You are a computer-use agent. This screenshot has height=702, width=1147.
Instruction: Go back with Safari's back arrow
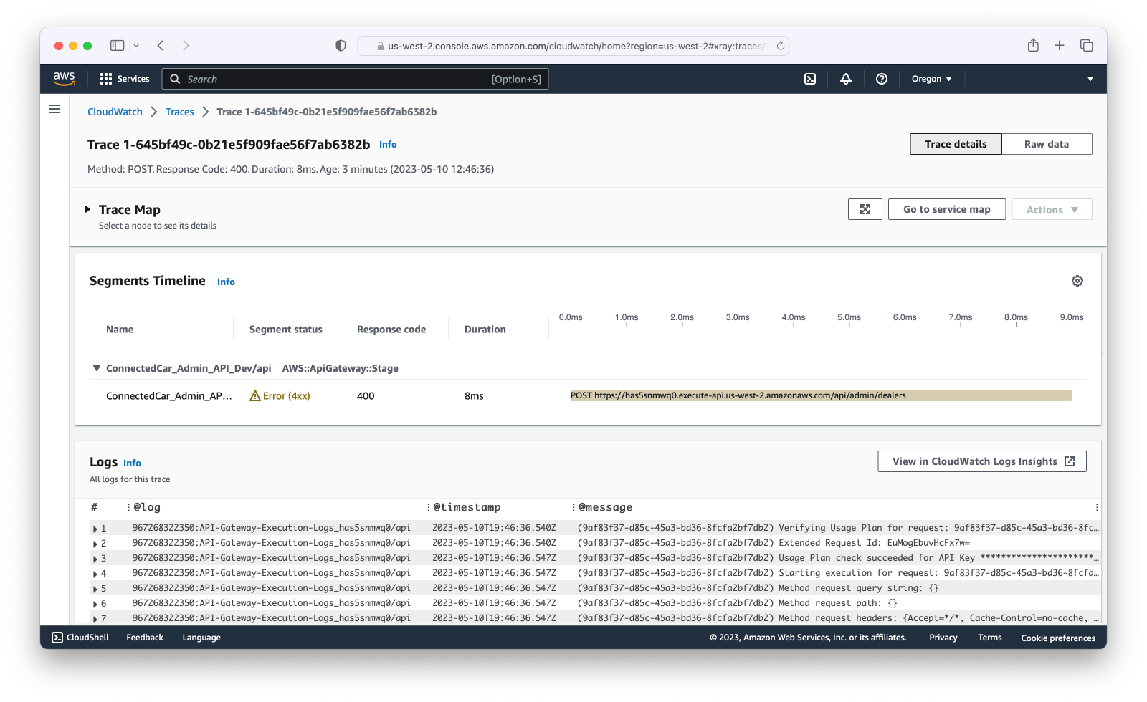pyautogui.click(x=161, y=46)
